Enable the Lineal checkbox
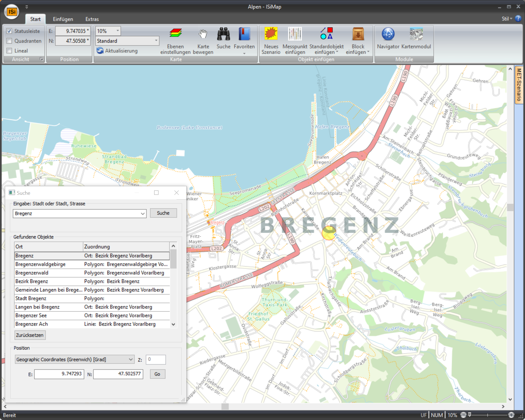The width and height of the screenshot is (525, 420). pos(9,51)
